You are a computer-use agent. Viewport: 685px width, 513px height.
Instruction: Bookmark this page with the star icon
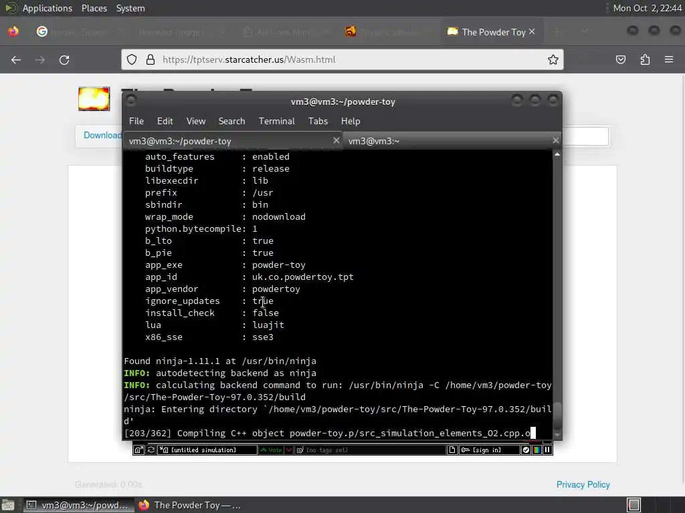[553, 59]
